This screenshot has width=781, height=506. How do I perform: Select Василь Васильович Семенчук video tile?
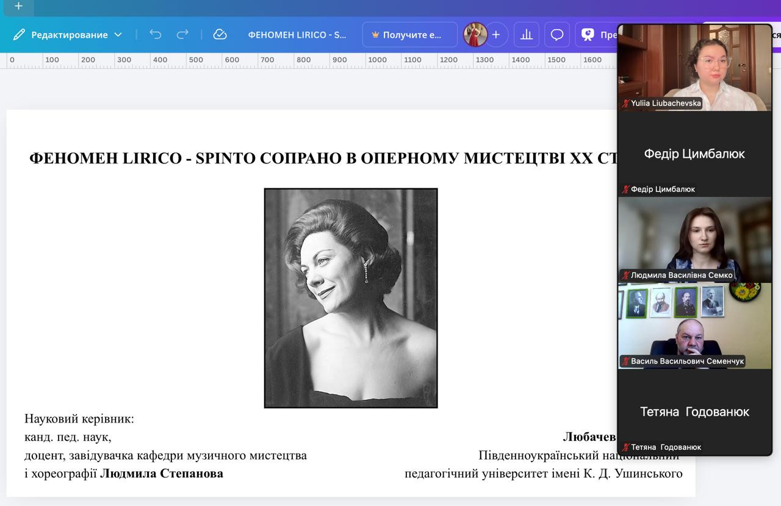694,326
